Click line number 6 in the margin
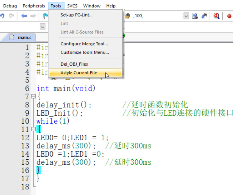233x195 pixels. (x=27, y=88)
